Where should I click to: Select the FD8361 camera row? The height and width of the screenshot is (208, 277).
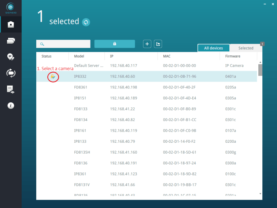tap(147, 87)
